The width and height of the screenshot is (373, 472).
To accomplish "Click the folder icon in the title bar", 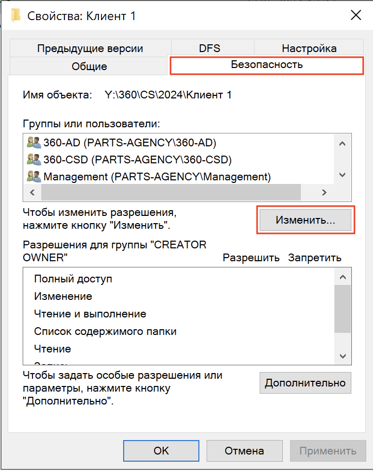I will click(x=16, y=15).
